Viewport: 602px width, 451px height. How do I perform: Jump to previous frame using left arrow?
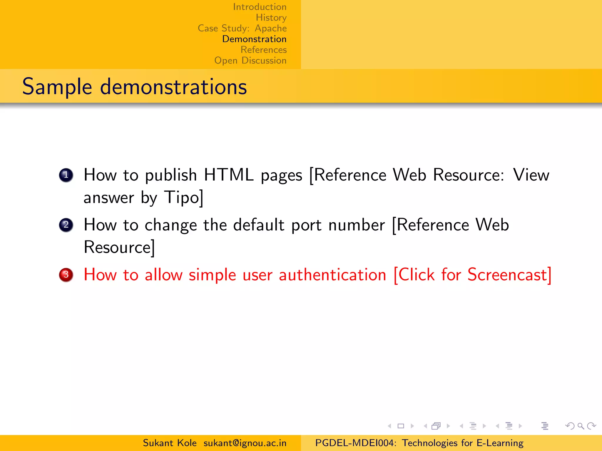[425, 426]
